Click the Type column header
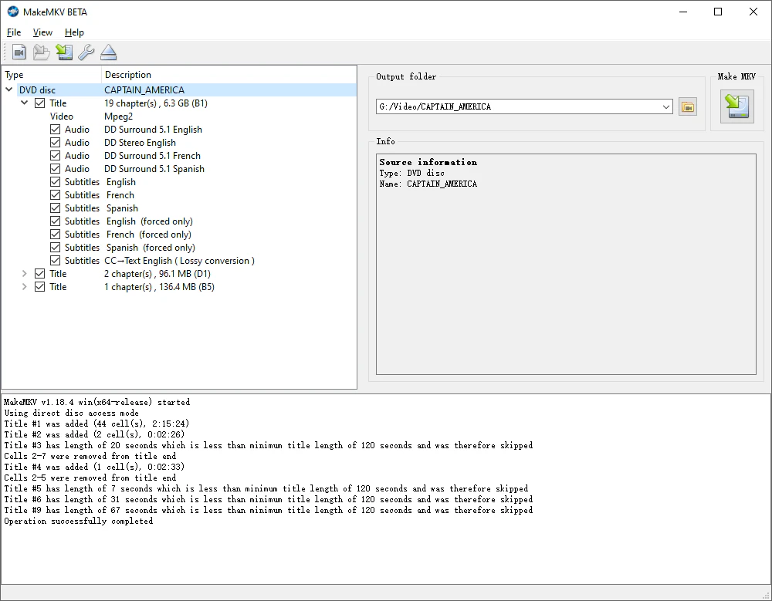The width and height of the screenshot is (772, 601). pyautogui.click(x=52, y=75)
